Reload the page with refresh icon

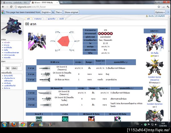click(x=11, y=7)
